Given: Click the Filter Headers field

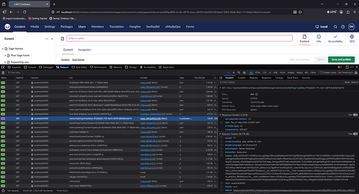Looking at the screenshot, I should pos(281,82).
